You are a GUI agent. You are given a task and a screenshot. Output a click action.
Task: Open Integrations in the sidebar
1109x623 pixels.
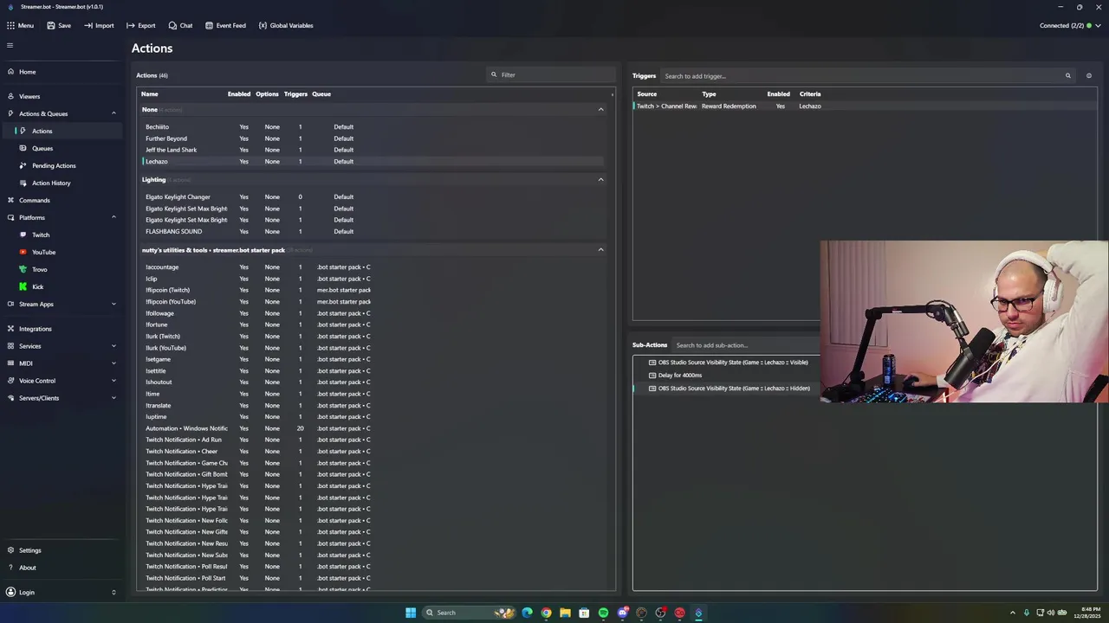[x=62, y=329]
